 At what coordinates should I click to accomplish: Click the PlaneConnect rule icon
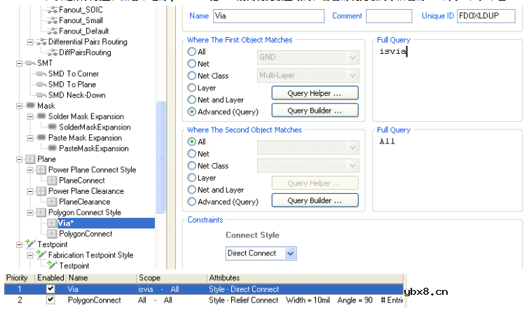pos(51,180)
